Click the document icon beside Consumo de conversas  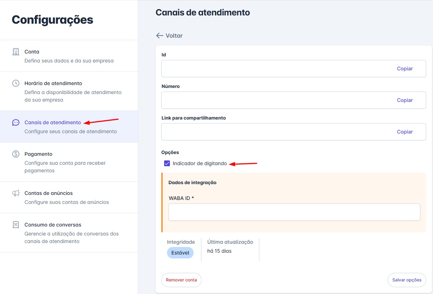[16, 224]
